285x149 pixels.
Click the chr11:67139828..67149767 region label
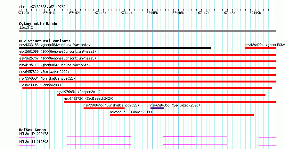pos(42,7)
